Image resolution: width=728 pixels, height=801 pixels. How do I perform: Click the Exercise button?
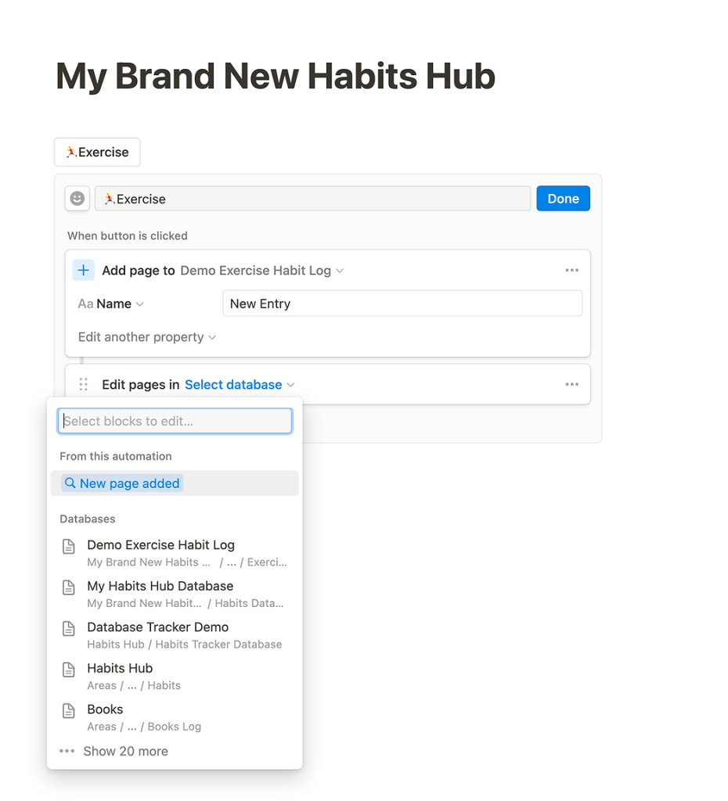point(96,152)
